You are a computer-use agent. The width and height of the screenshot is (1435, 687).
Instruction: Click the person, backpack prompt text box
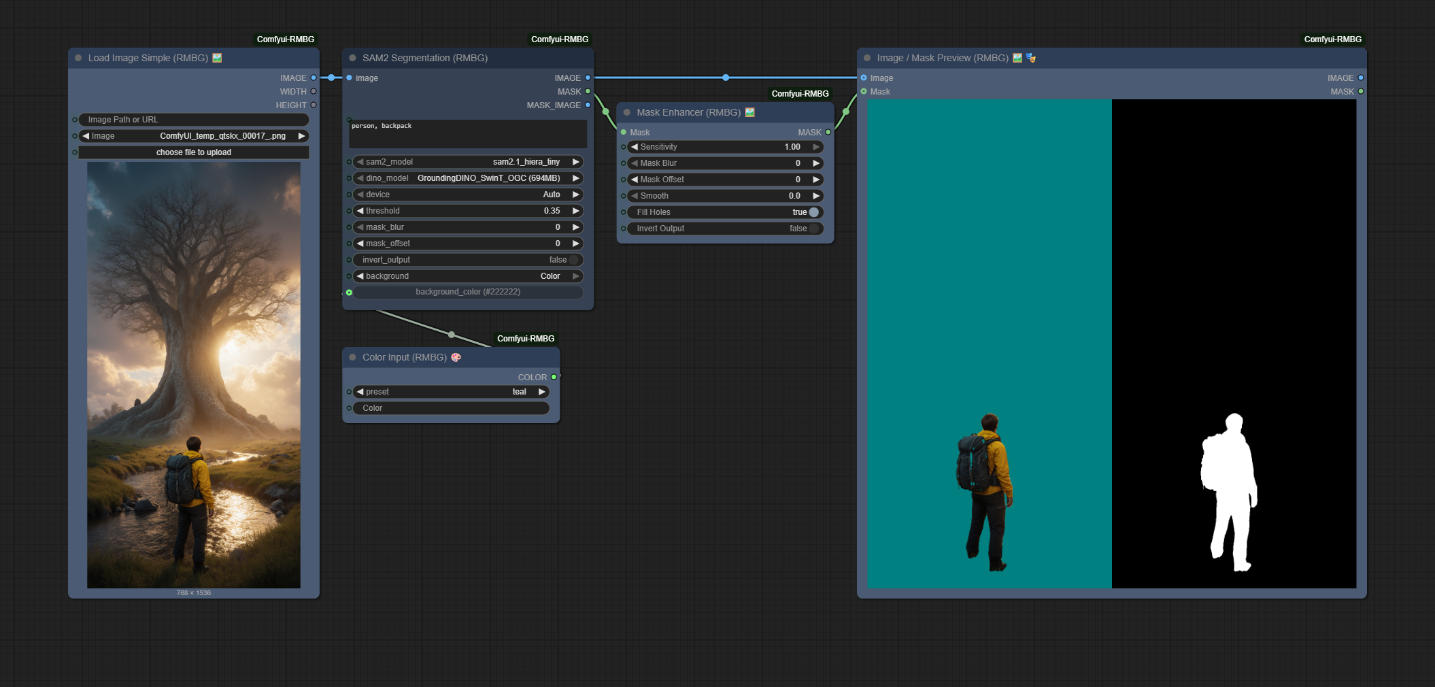coord(468,134)
